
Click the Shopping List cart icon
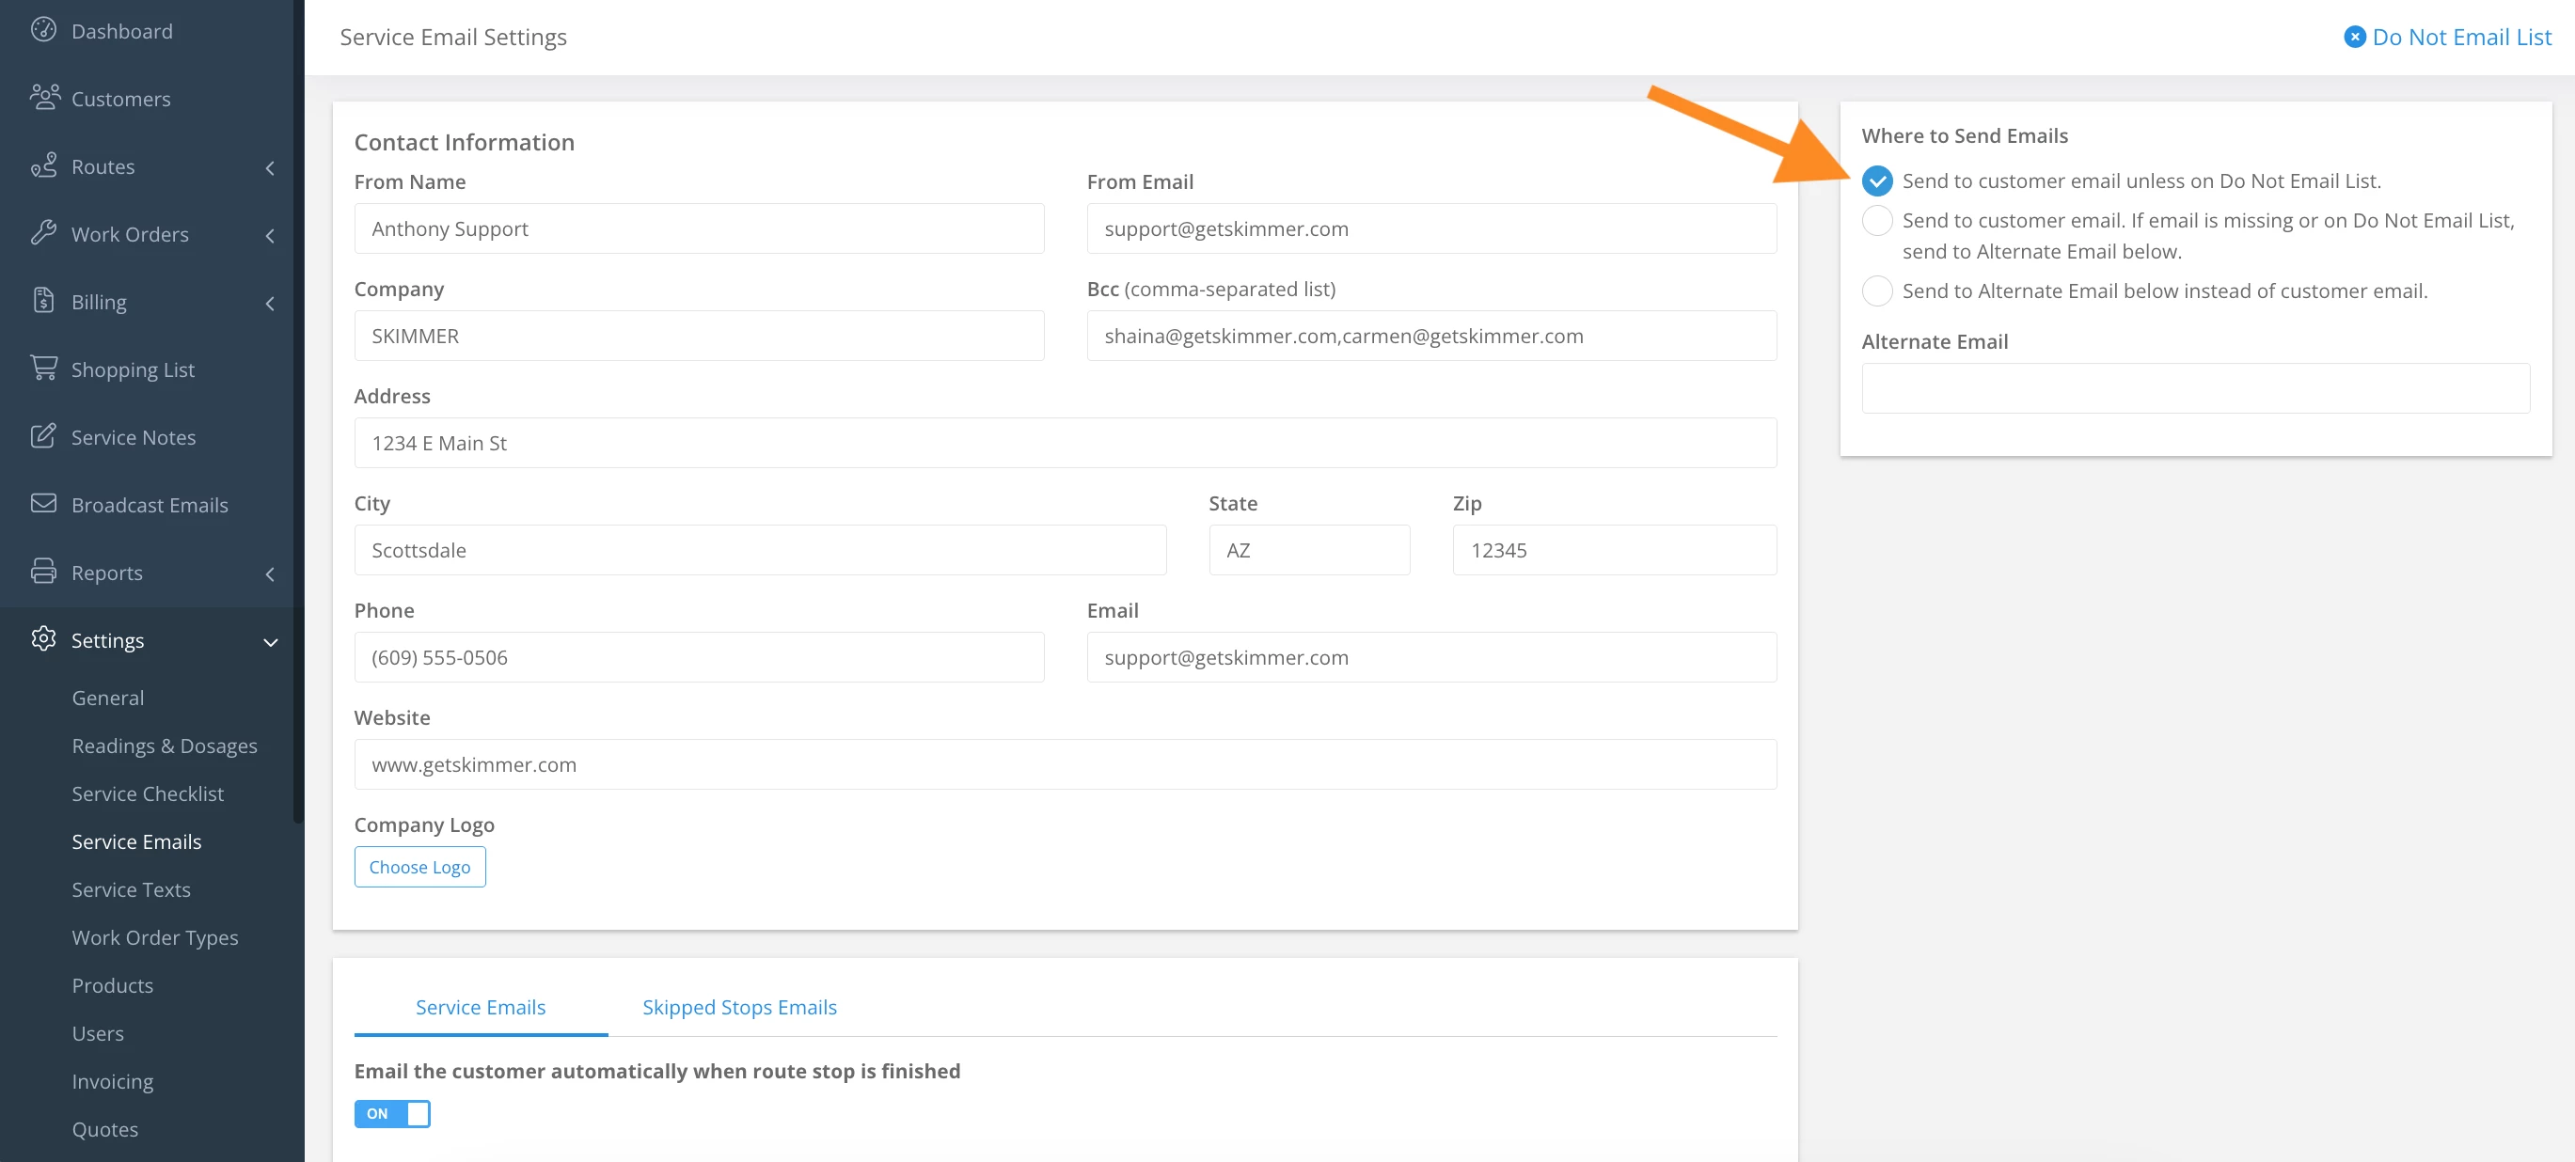(43, 368)
